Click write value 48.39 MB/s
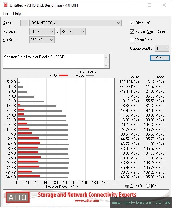The image size is (172, 208). click(x=130, y=158)
